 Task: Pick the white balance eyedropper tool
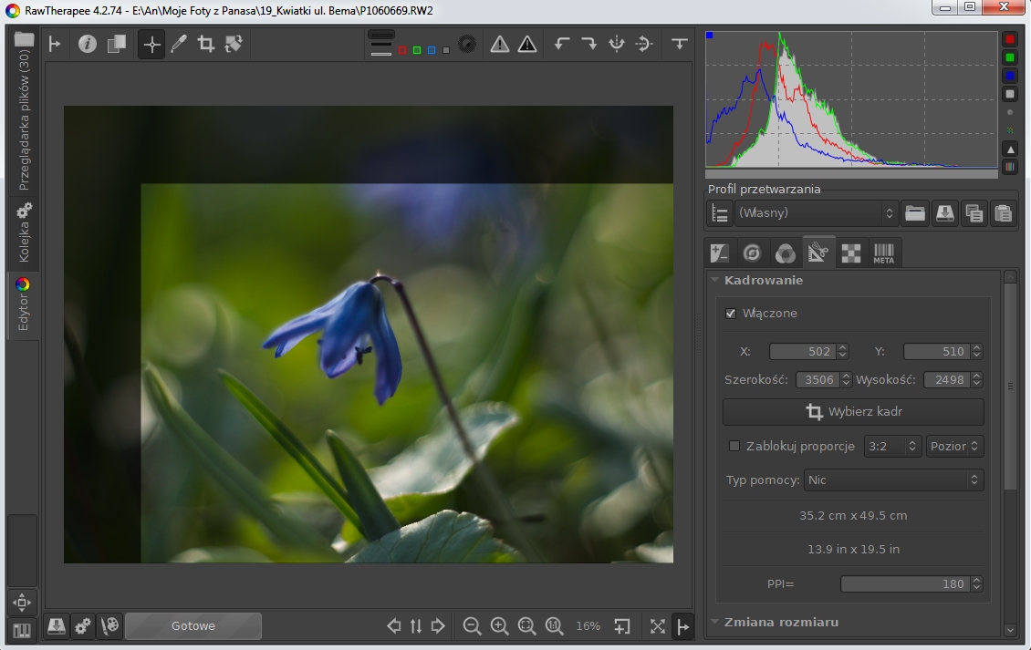click(179, 44)
